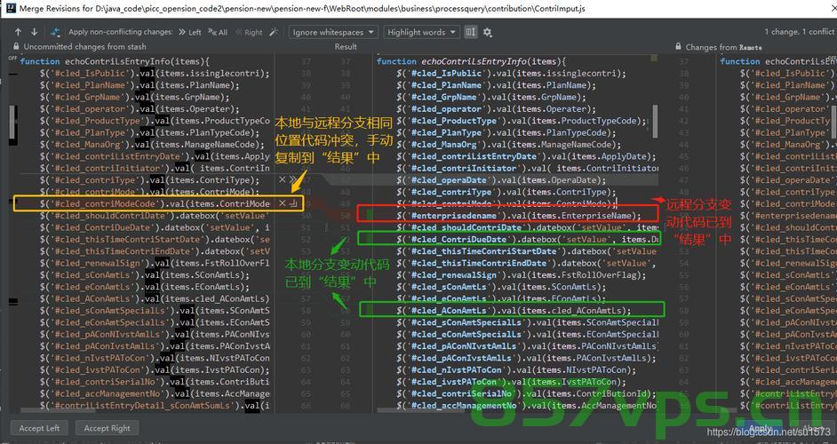Viewport: 837px width, 444px height.
Task: Click the Result pane header label
Action: pos(346,46)
